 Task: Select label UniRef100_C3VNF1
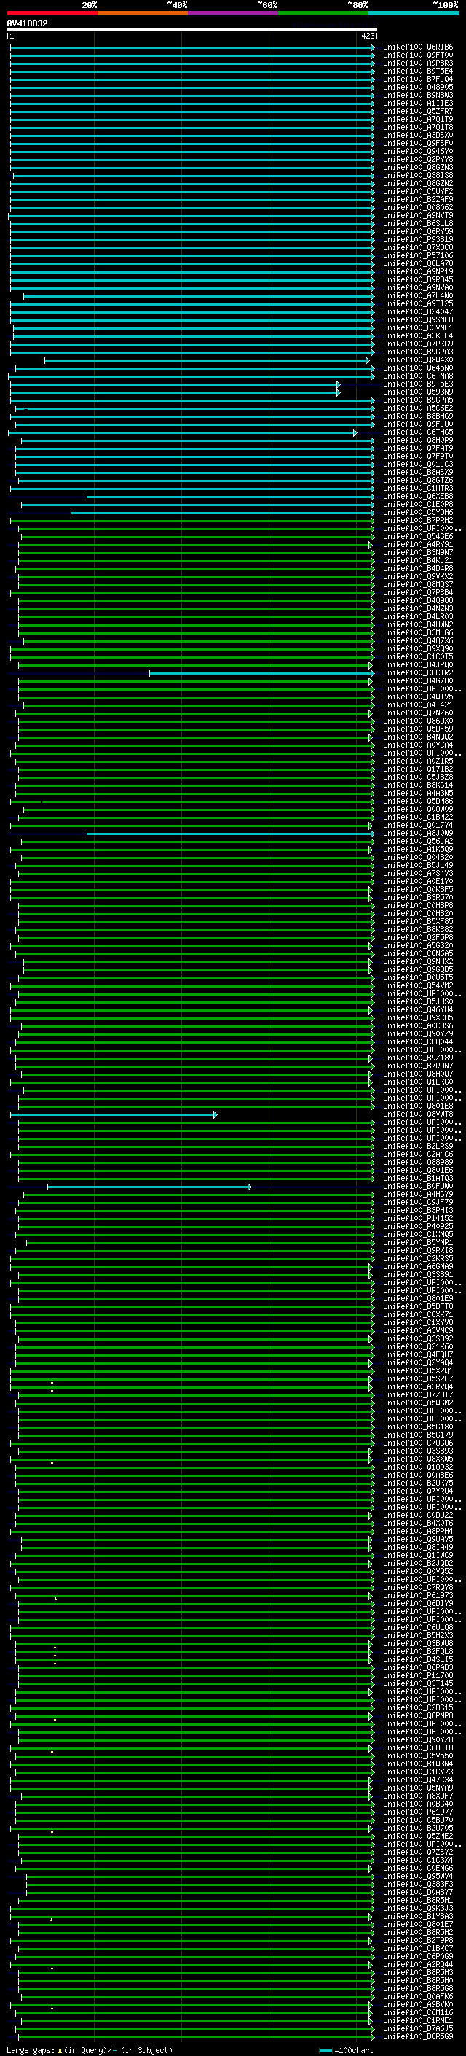pos(418,327)
